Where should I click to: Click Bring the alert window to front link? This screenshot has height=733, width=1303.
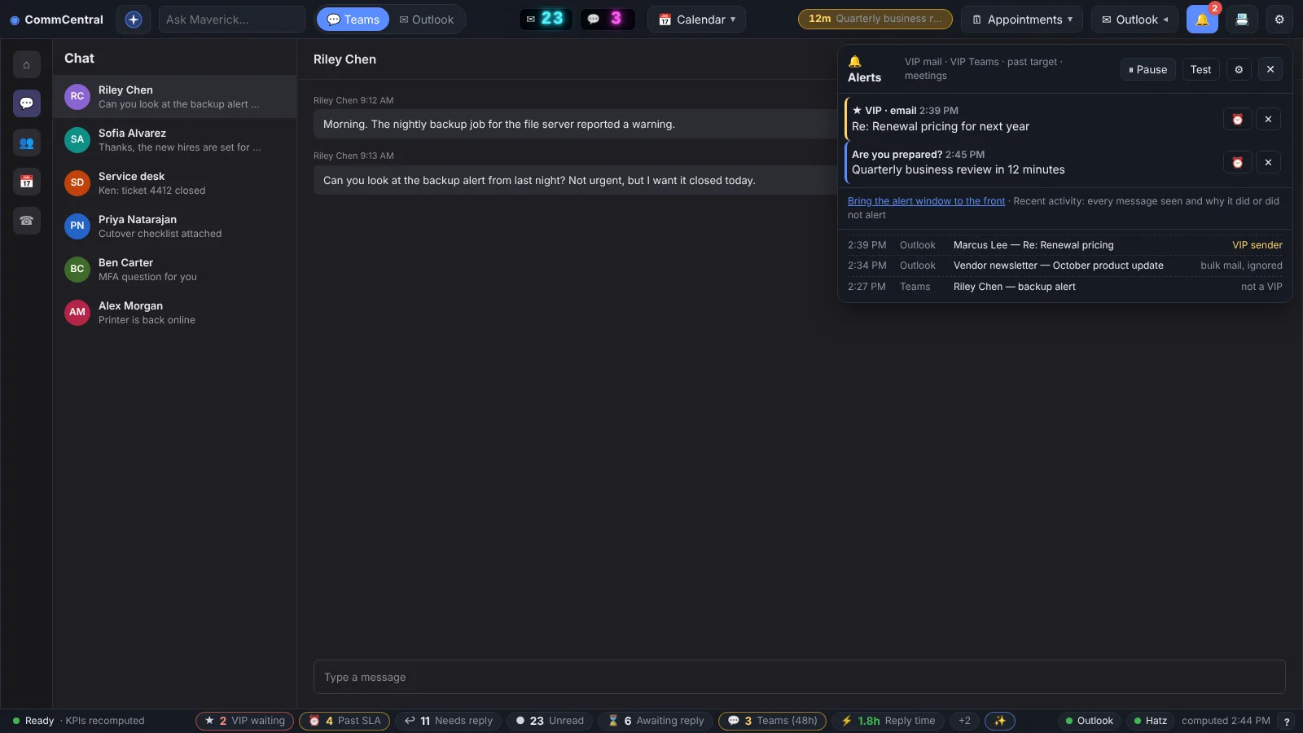[x=926, y=201]
